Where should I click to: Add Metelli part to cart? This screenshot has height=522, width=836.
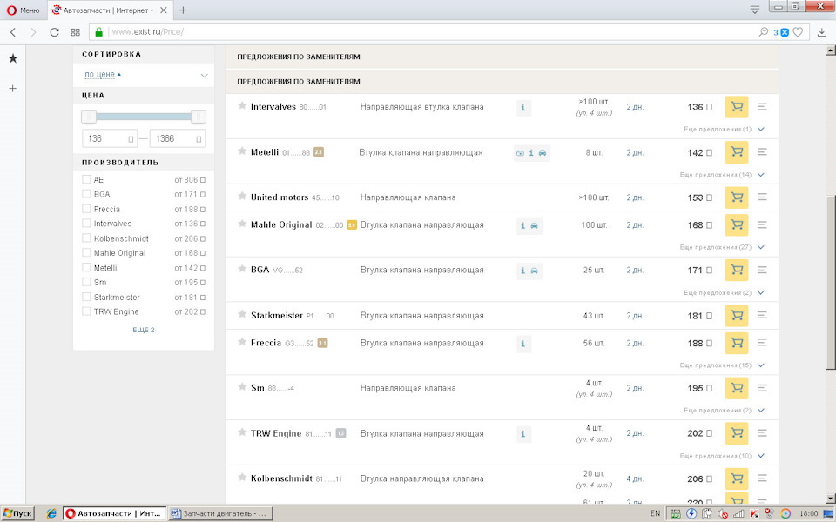pos(737,152)
